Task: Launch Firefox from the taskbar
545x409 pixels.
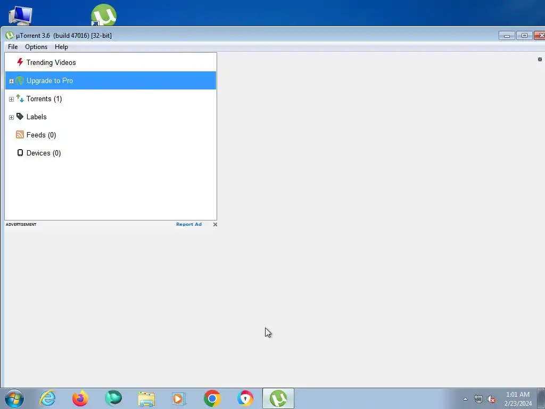Action: [80, 398]
